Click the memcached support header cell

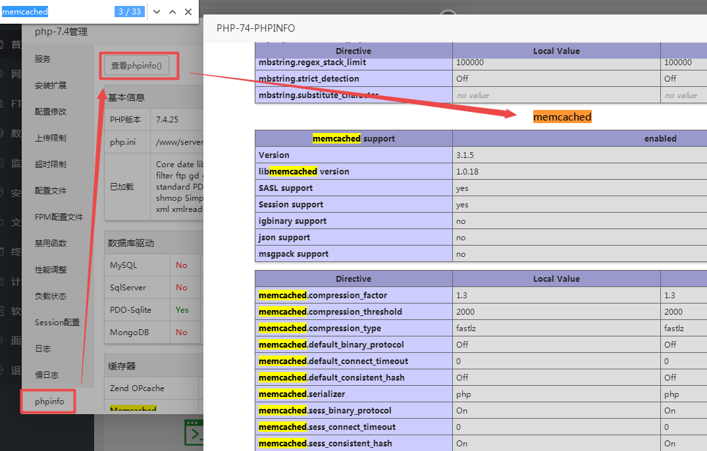[353, 138]
